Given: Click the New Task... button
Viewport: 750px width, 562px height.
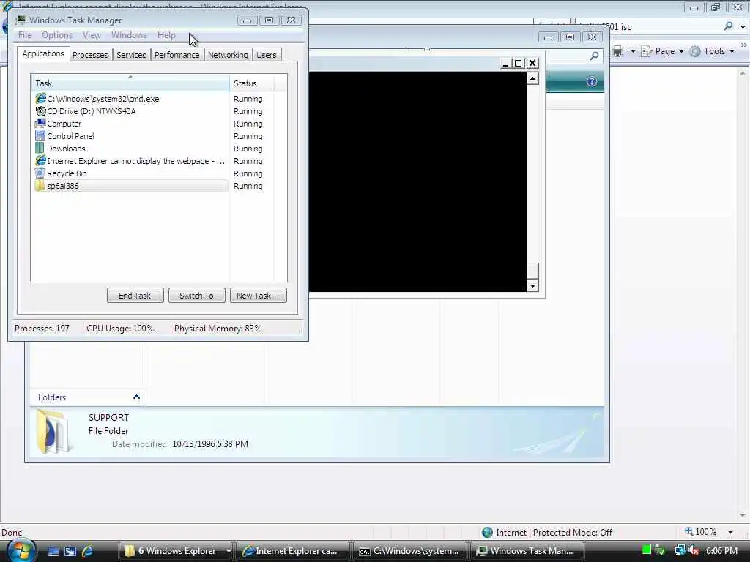Looking at the screenshot, I should 258,296.
